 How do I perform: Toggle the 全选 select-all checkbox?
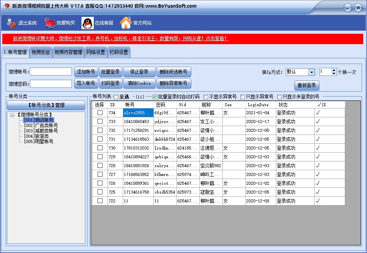116,97
